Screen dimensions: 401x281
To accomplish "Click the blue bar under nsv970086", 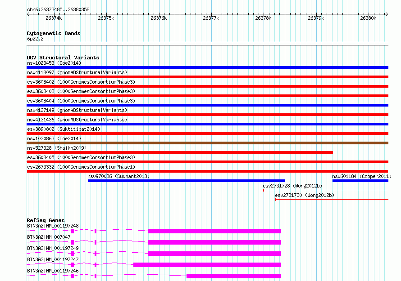I will [x=186, y=181].
